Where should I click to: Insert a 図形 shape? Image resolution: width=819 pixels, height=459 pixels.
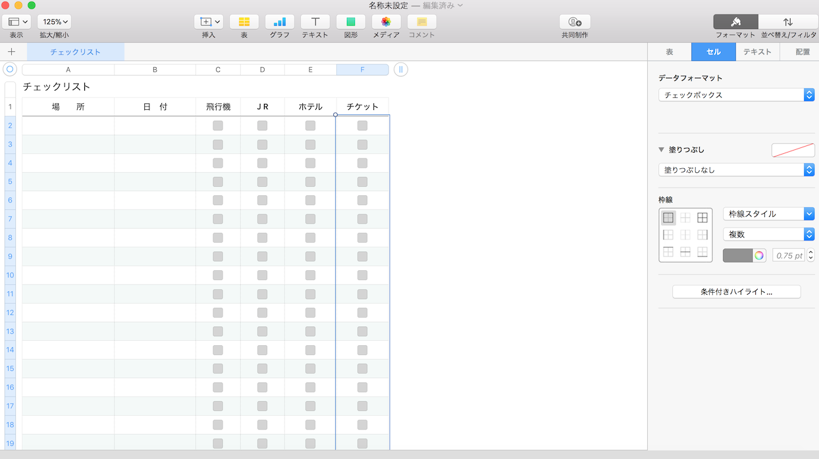pos(351,22)
